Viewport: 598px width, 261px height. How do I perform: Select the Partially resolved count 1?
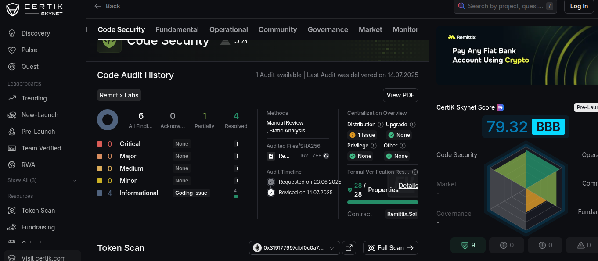click(205, 116)
